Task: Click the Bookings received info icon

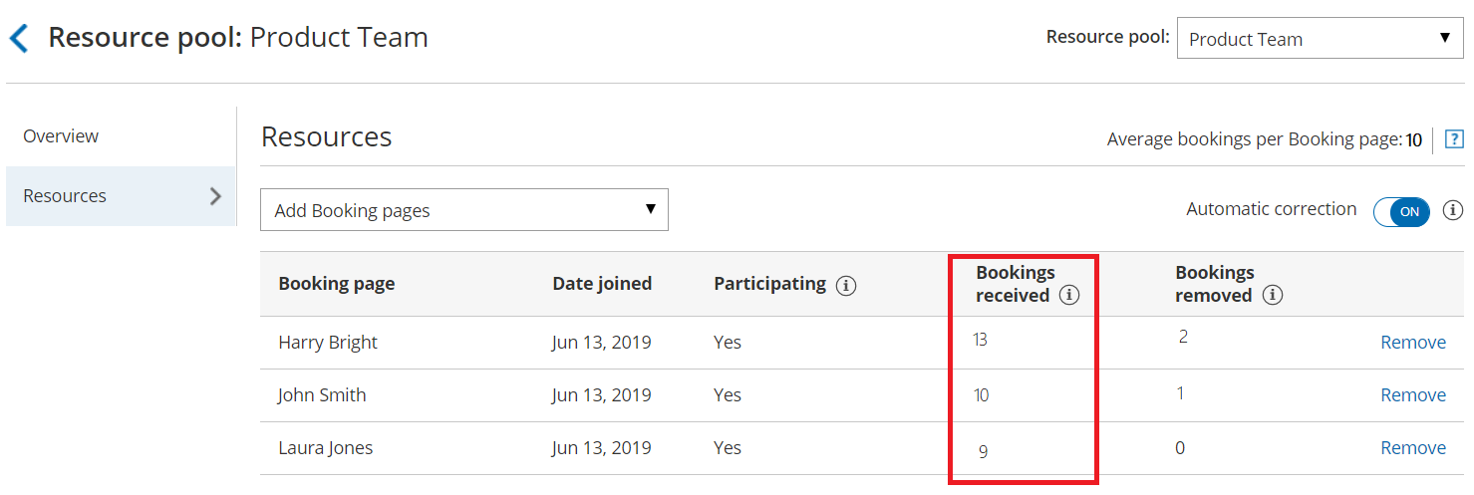Action: 1069,296
